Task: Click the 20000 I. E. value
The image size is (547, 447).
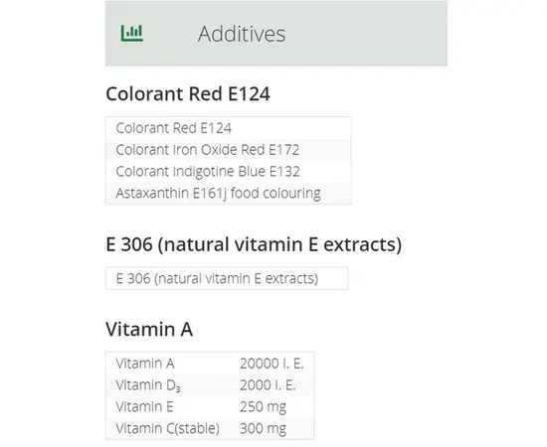Action: pyautogui.click(x=272, y=364)
